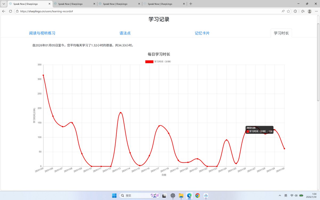Click the 350 y-axis tick label
This screenshot has width=320, height=200.
point(39,65)
